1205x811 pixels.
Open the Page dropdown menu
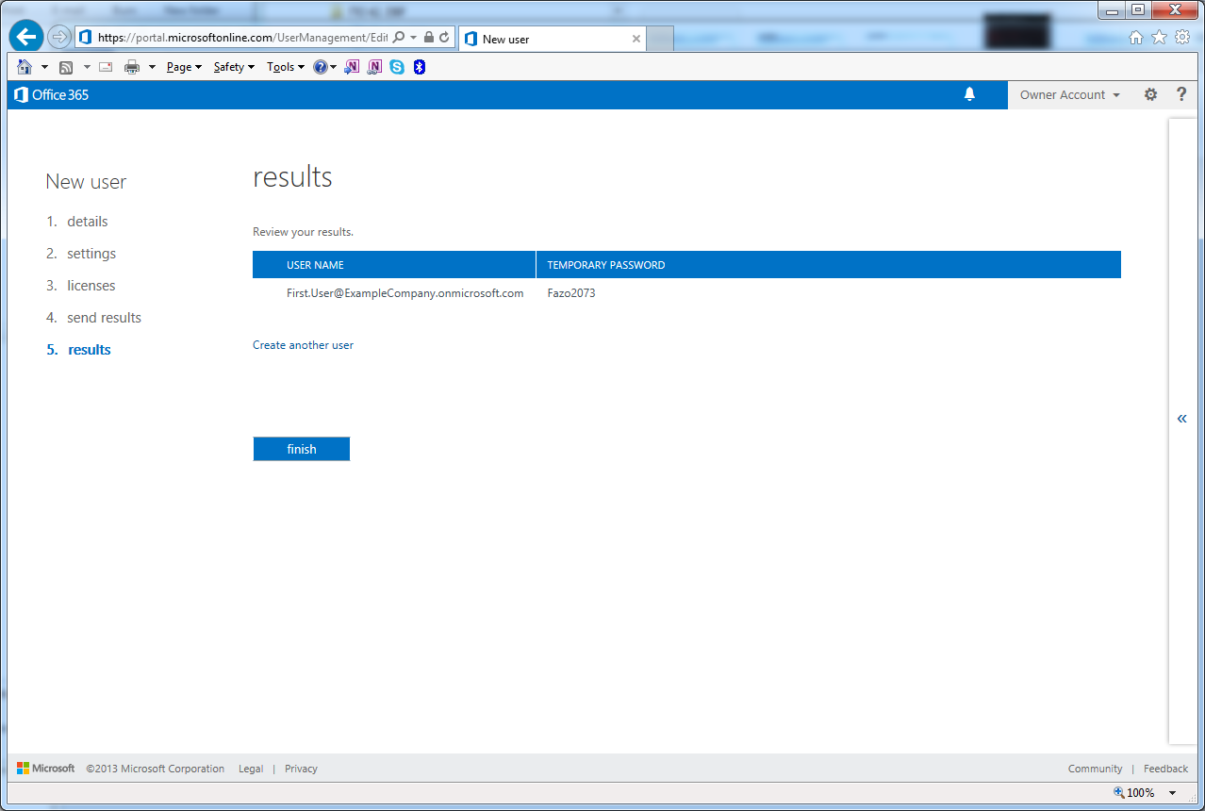pos(184,67)
